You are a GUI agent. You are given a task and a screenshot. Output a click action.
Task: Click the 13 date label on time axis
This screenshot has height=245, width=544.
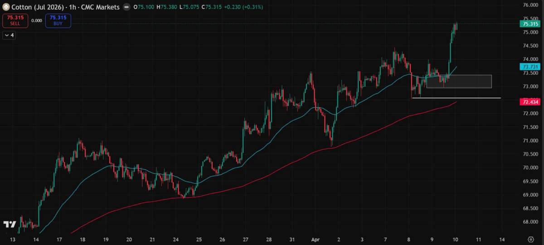pos(13,239)
